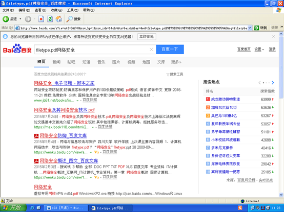
Task: Open the 收藏(A) menu
Action: (56, 10)
